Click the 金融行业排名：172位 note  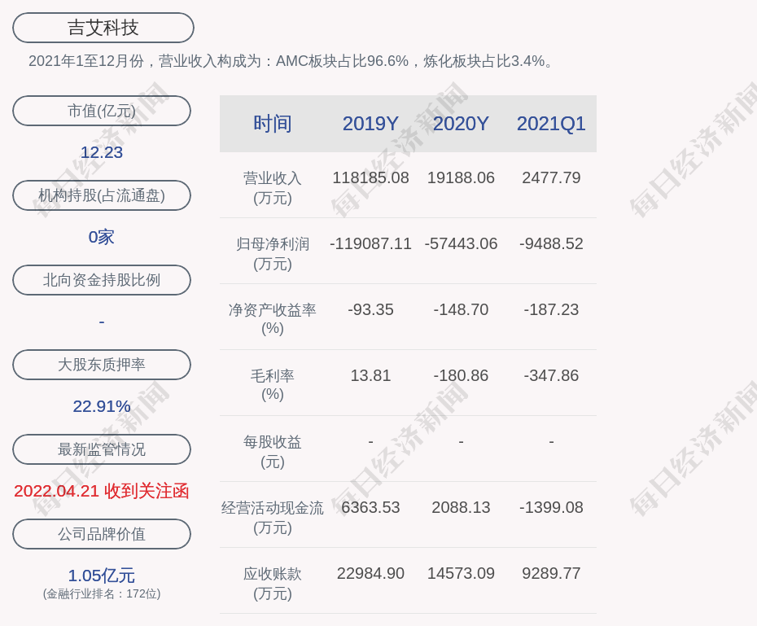tap(102, 593)
